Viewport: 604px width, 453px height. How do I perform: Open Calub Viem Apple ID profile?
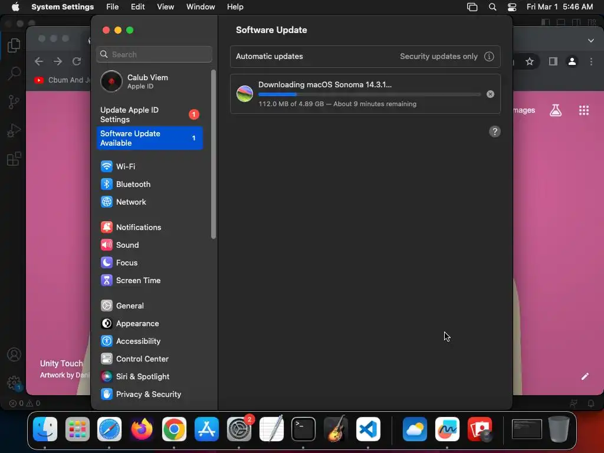tap(150, 81)
